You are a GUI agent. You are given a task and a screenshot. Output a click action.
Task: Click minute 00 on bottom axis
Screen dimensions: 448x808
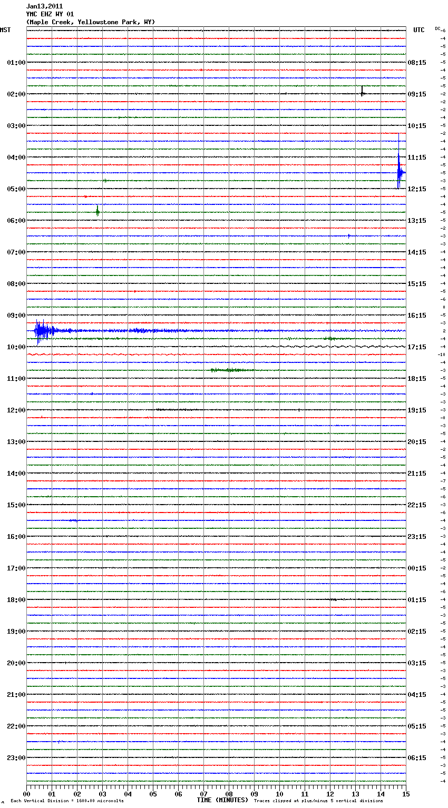26,794
